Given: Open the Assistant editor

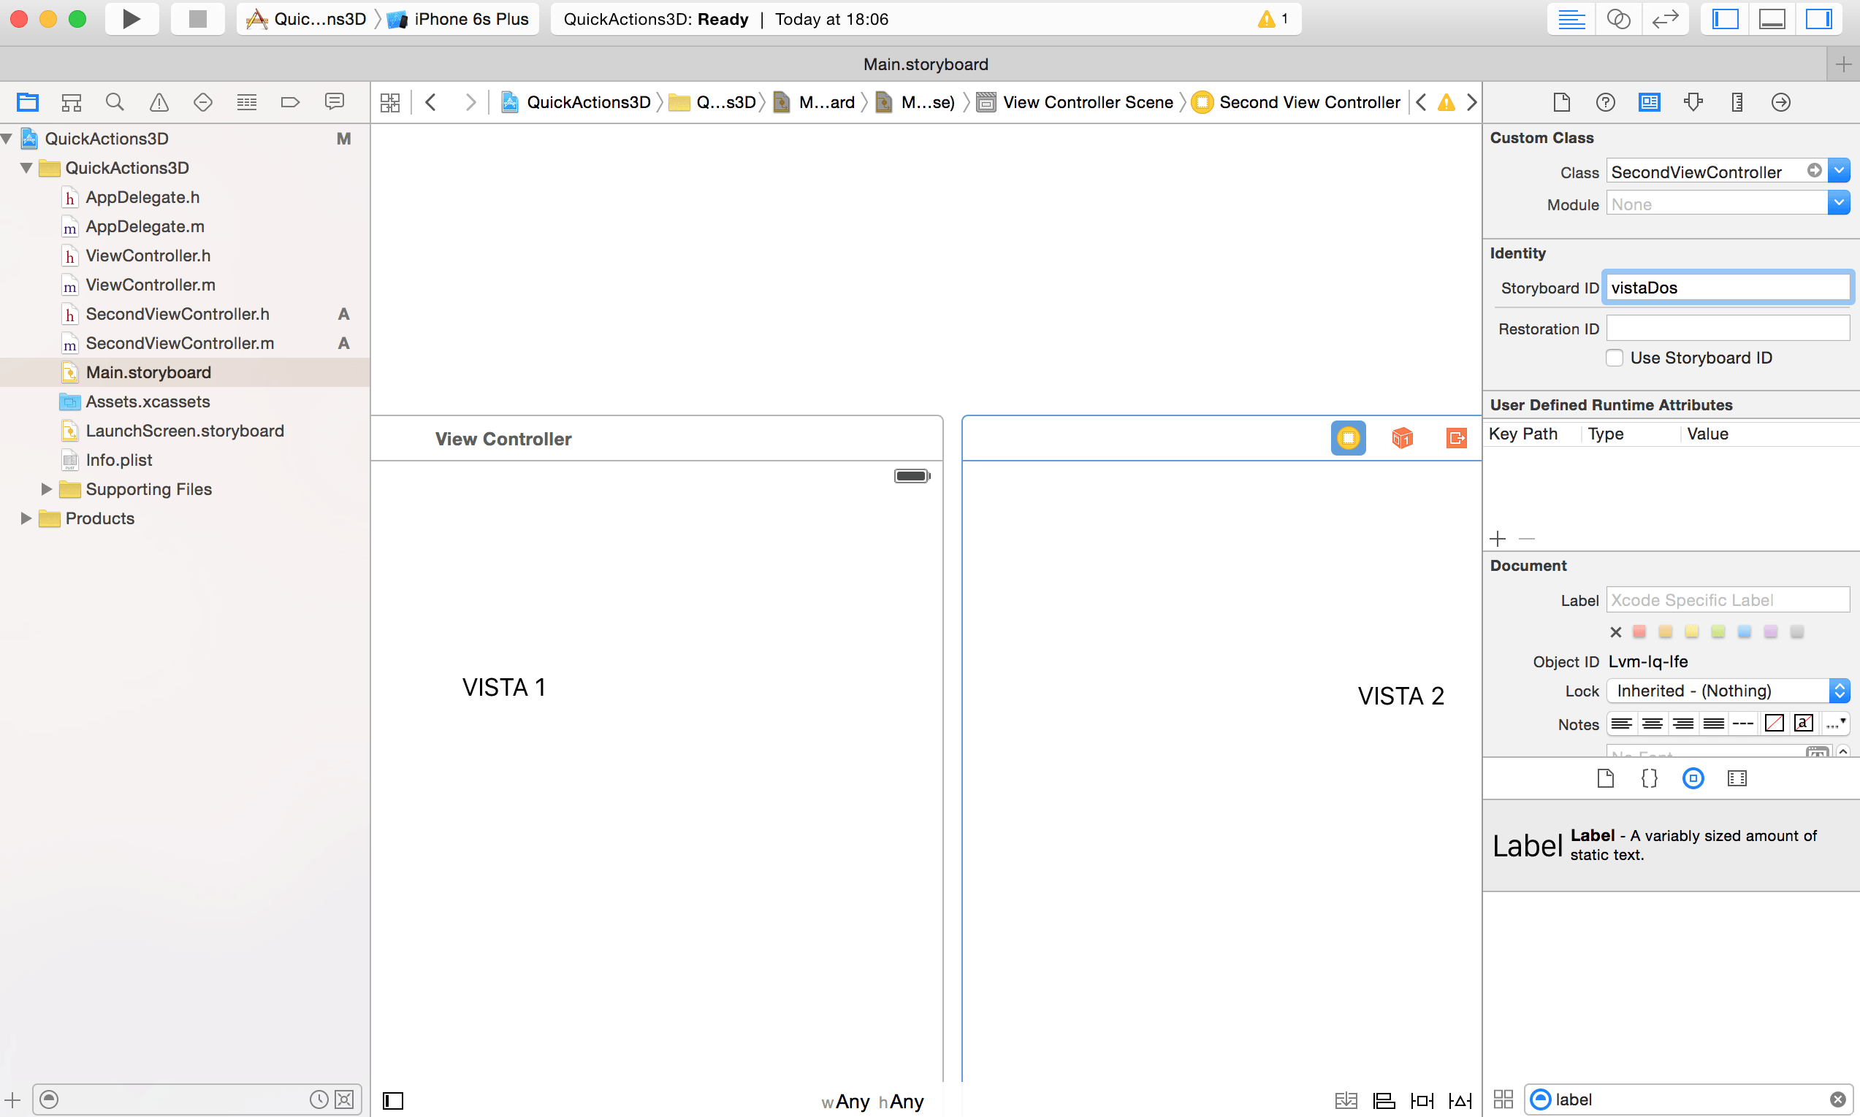Looking at the screenshot, I should (x=1618, y=19).
